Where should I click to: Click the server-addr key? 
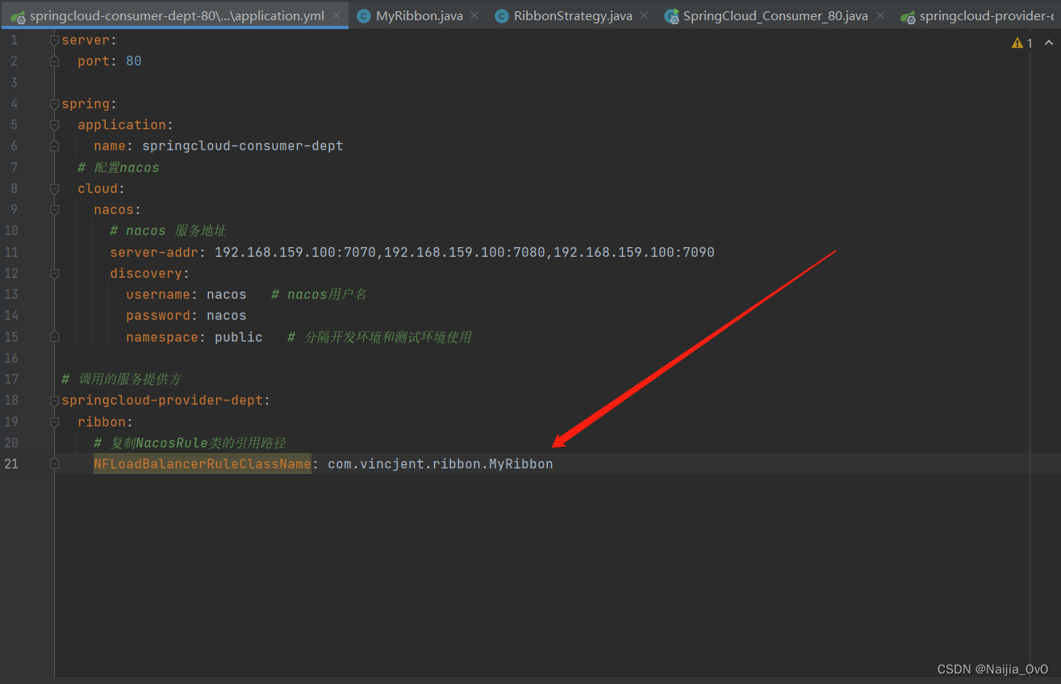154,252
